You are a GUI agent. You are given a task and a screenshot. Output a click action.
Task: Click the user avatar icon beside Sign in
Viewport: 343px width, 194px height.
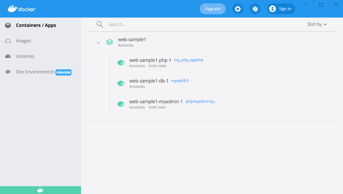(x=273, y=9)
